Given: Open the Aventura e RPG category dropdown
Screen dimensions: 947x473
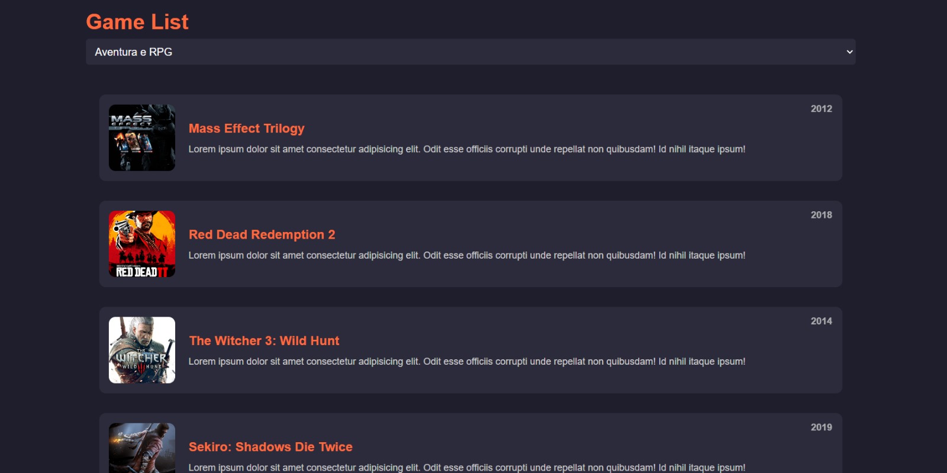Looking at the screenshot, I should (471, 52).
